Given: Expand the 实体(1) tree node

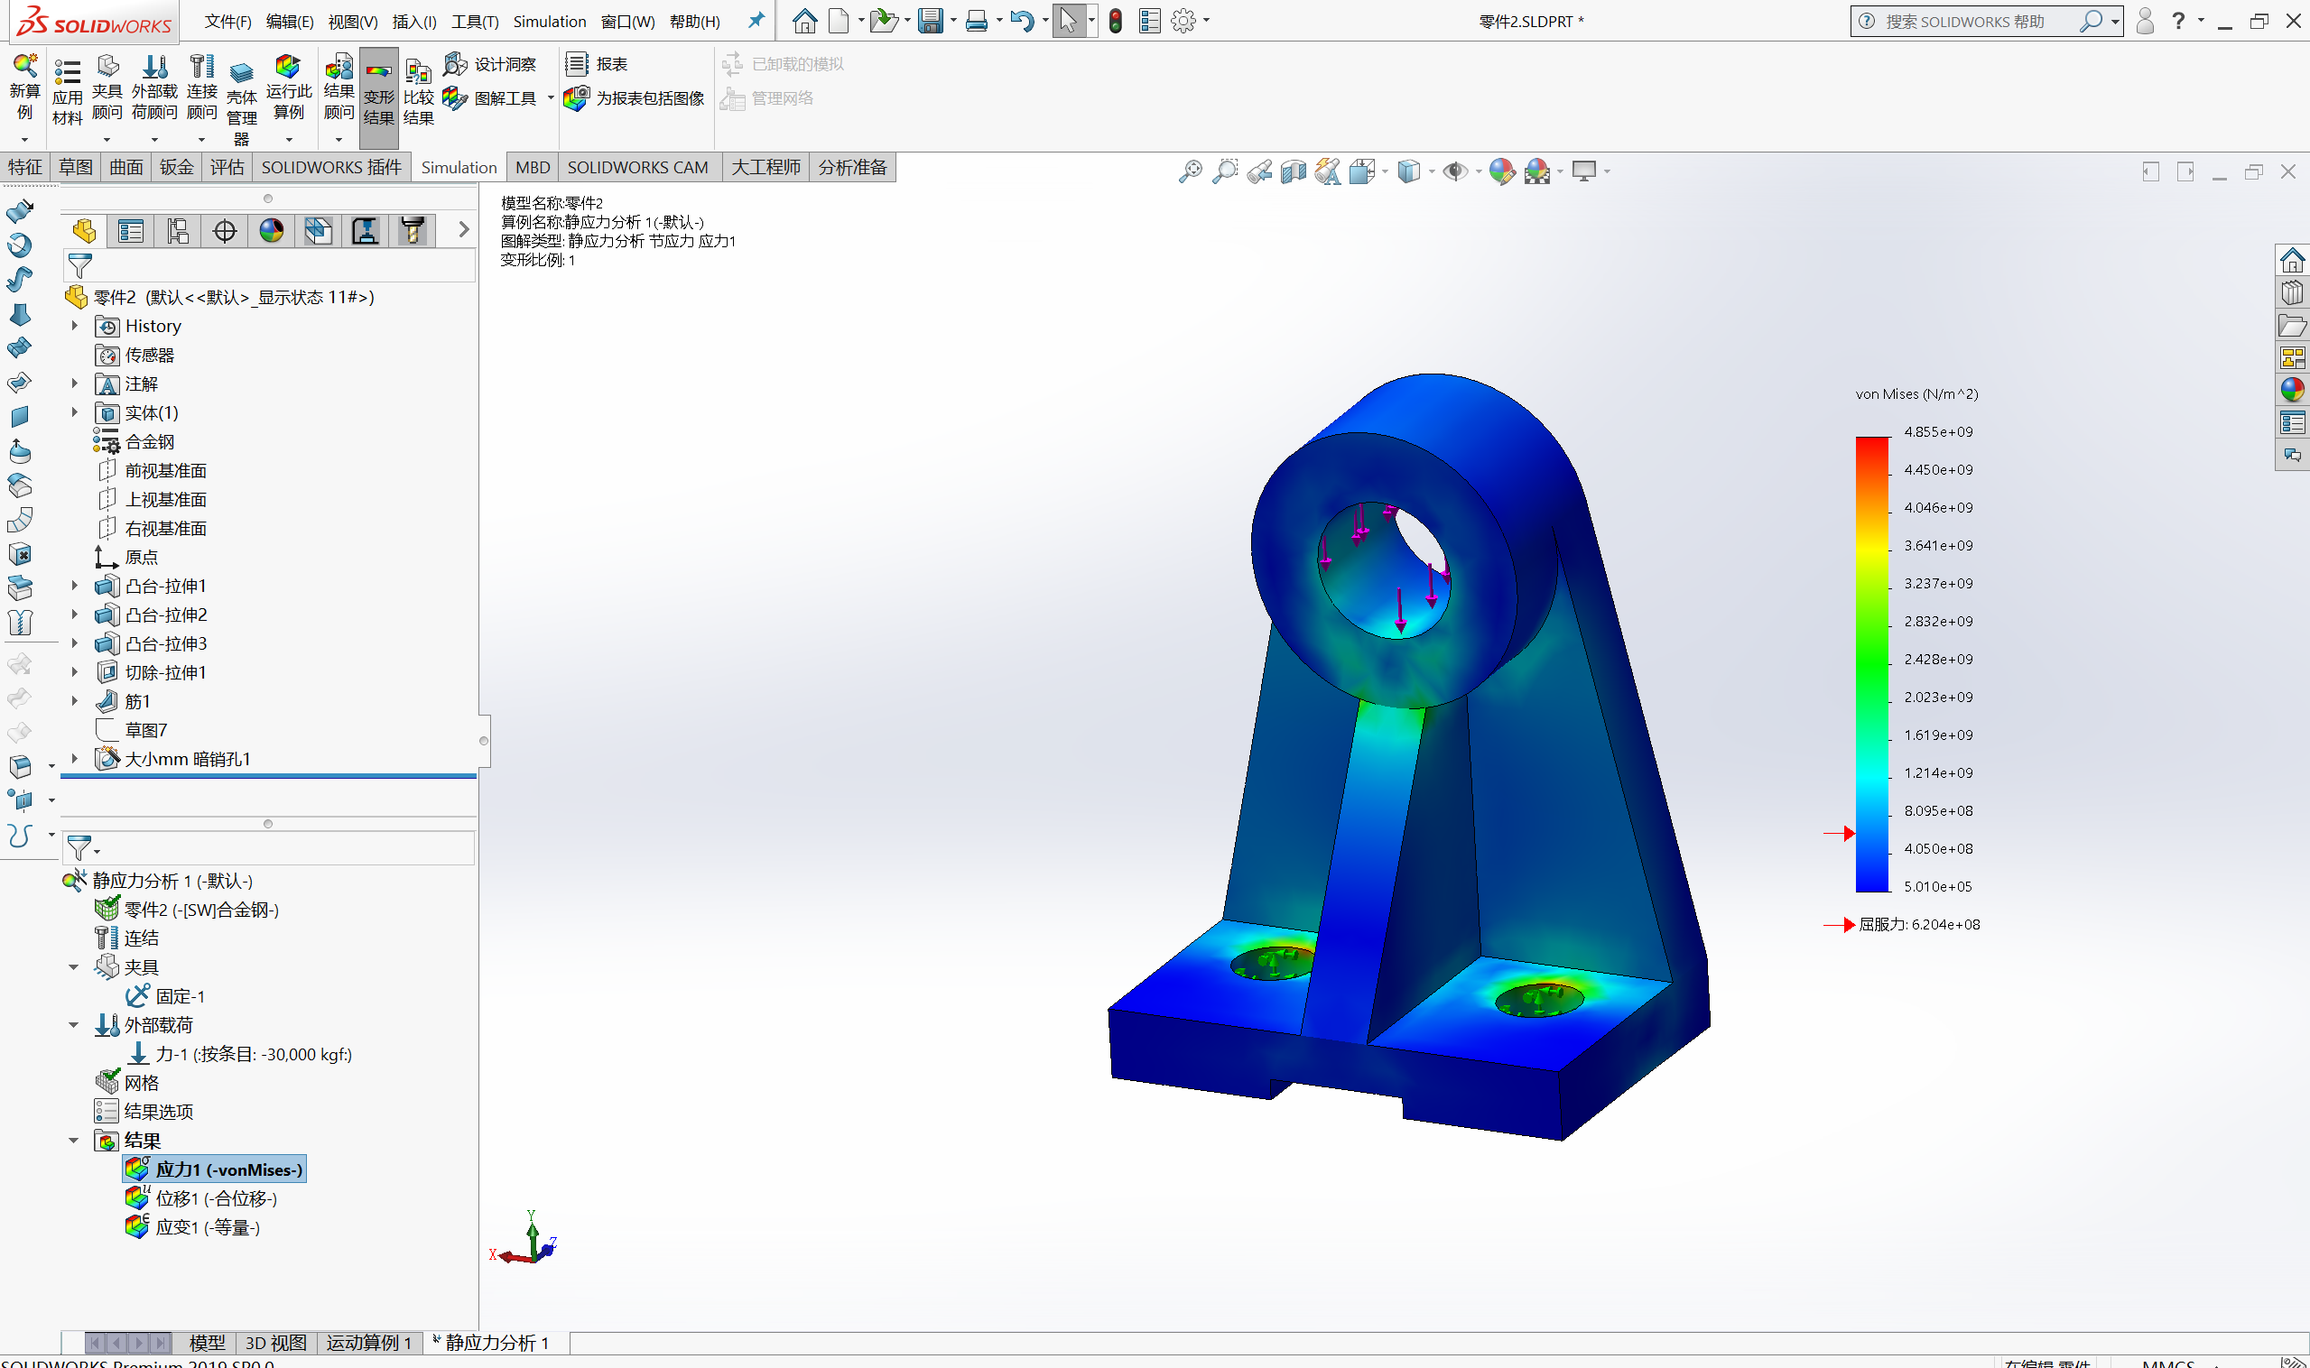Looking at the screenshot, I should click(75, 412).
